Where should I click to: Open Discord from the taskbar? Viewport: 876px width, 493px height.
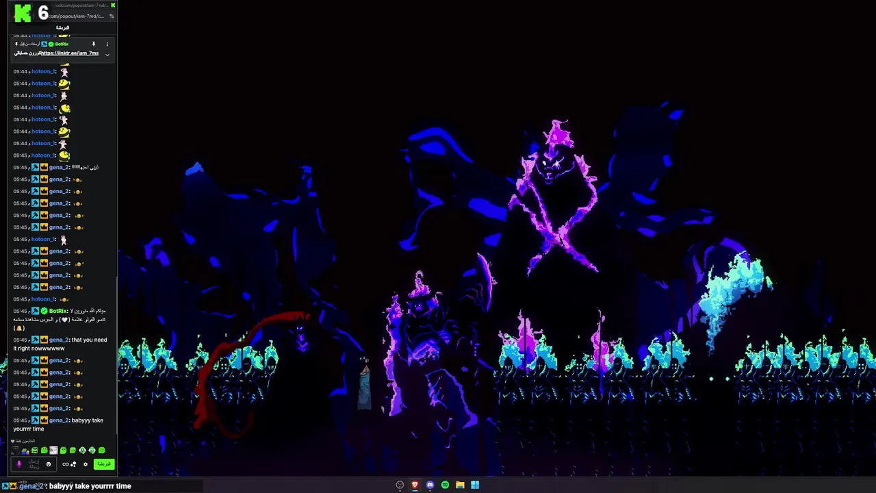(430, 485)
